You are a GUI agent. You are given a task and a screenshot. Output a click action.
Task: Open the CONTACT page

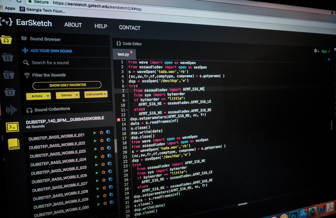(x=130, y=28)
